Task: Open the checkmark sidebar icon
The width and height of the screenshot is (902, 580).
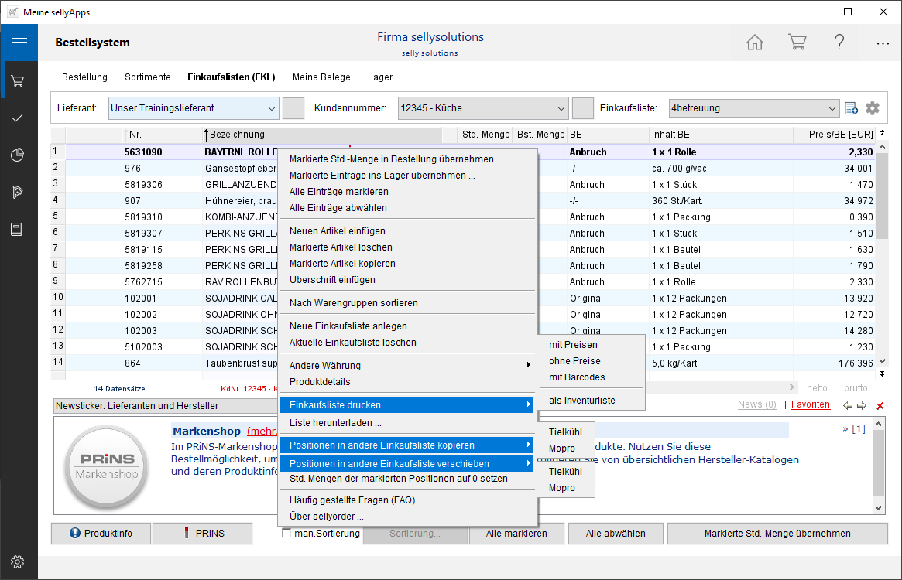Action: pyautogui.click(x=19, y=118)
